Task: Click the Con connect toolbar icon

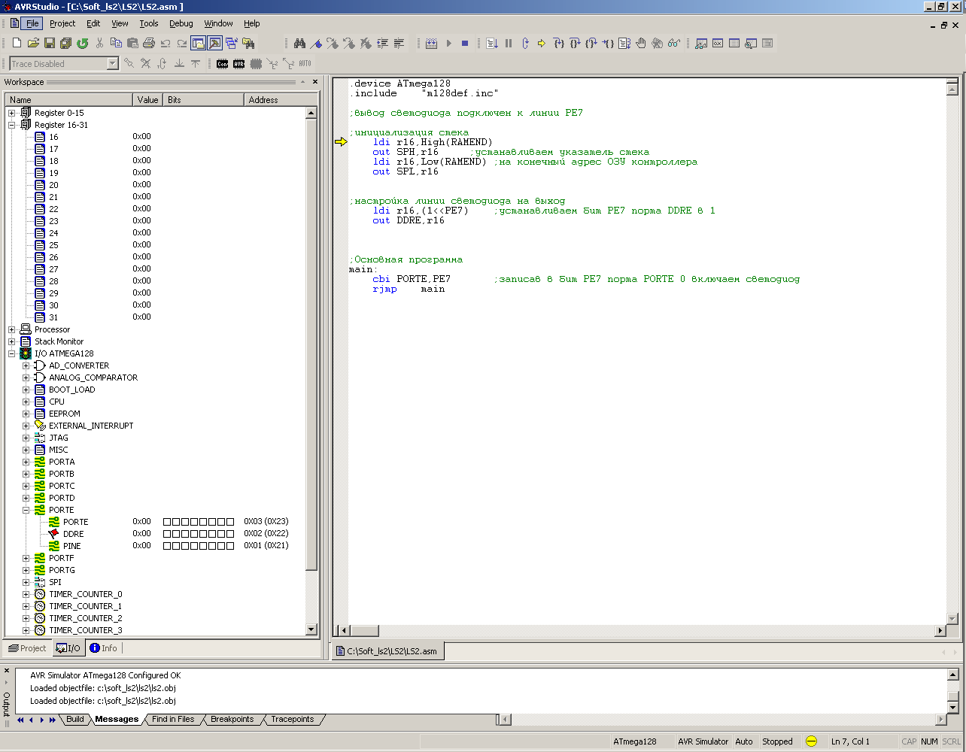Action: [x=222, y=63]
